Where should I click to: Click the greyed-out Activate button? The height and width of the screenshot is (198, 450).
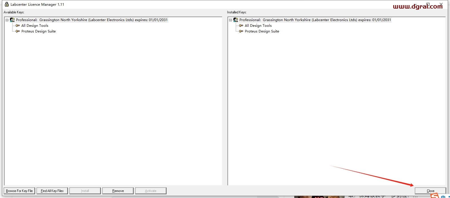click(x=151, y=191)
